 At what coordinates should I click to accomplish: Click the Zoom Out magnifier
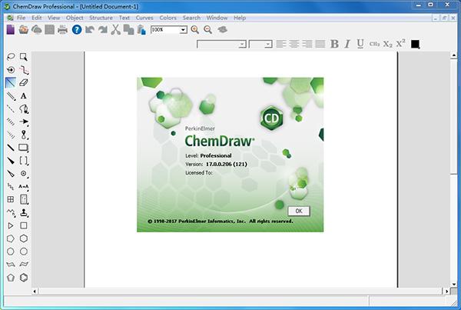click(x=208, y=29)
